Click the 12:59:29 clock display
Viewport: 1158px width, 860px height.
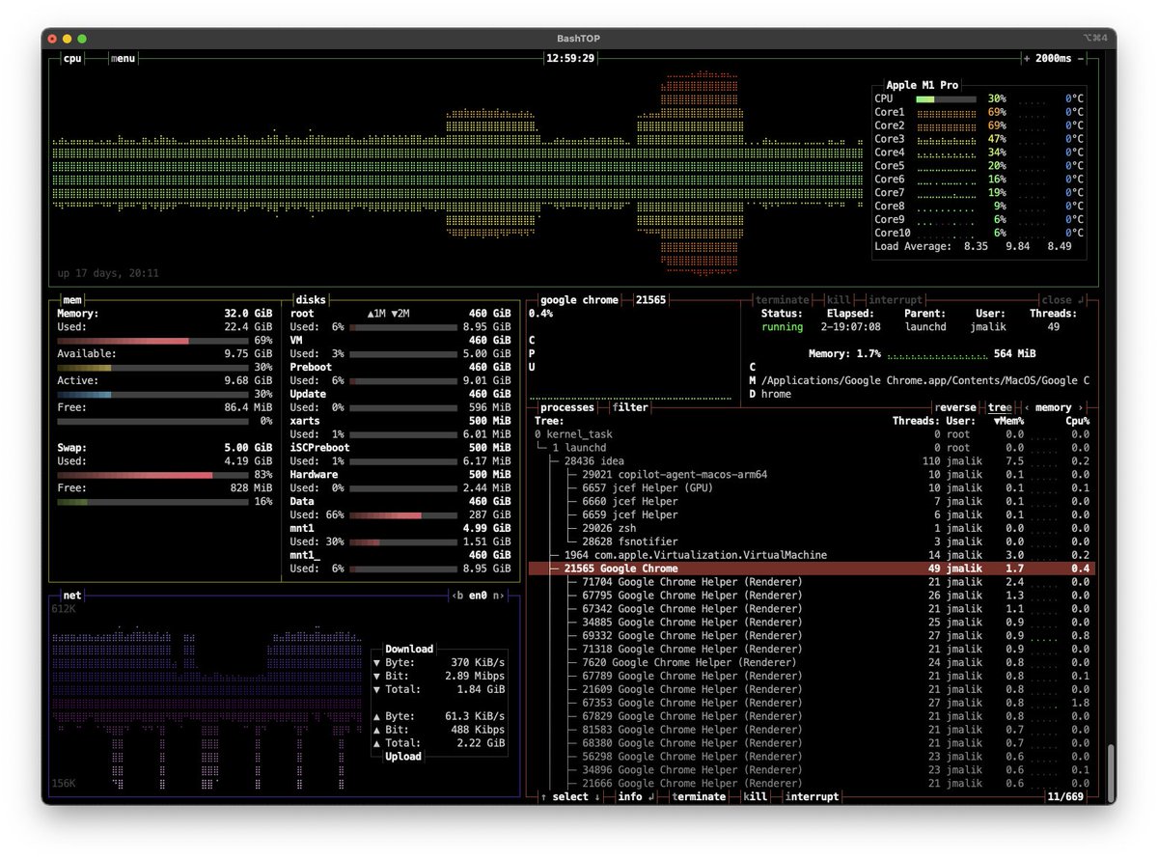[x=569, y=58]
